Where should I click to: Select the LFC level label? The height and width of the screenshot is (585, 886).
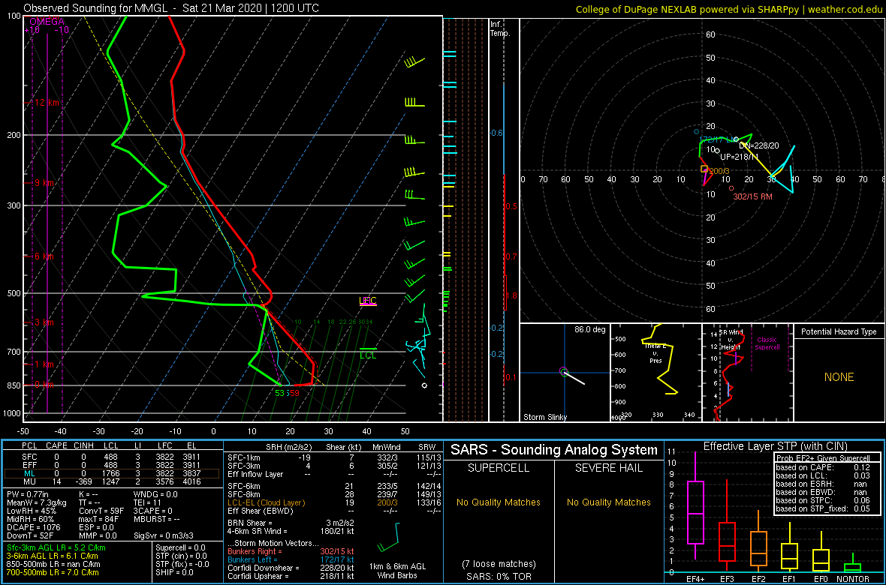368,301
